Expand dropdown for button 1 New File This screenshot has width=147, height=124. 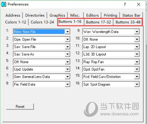tap(67, 32)
